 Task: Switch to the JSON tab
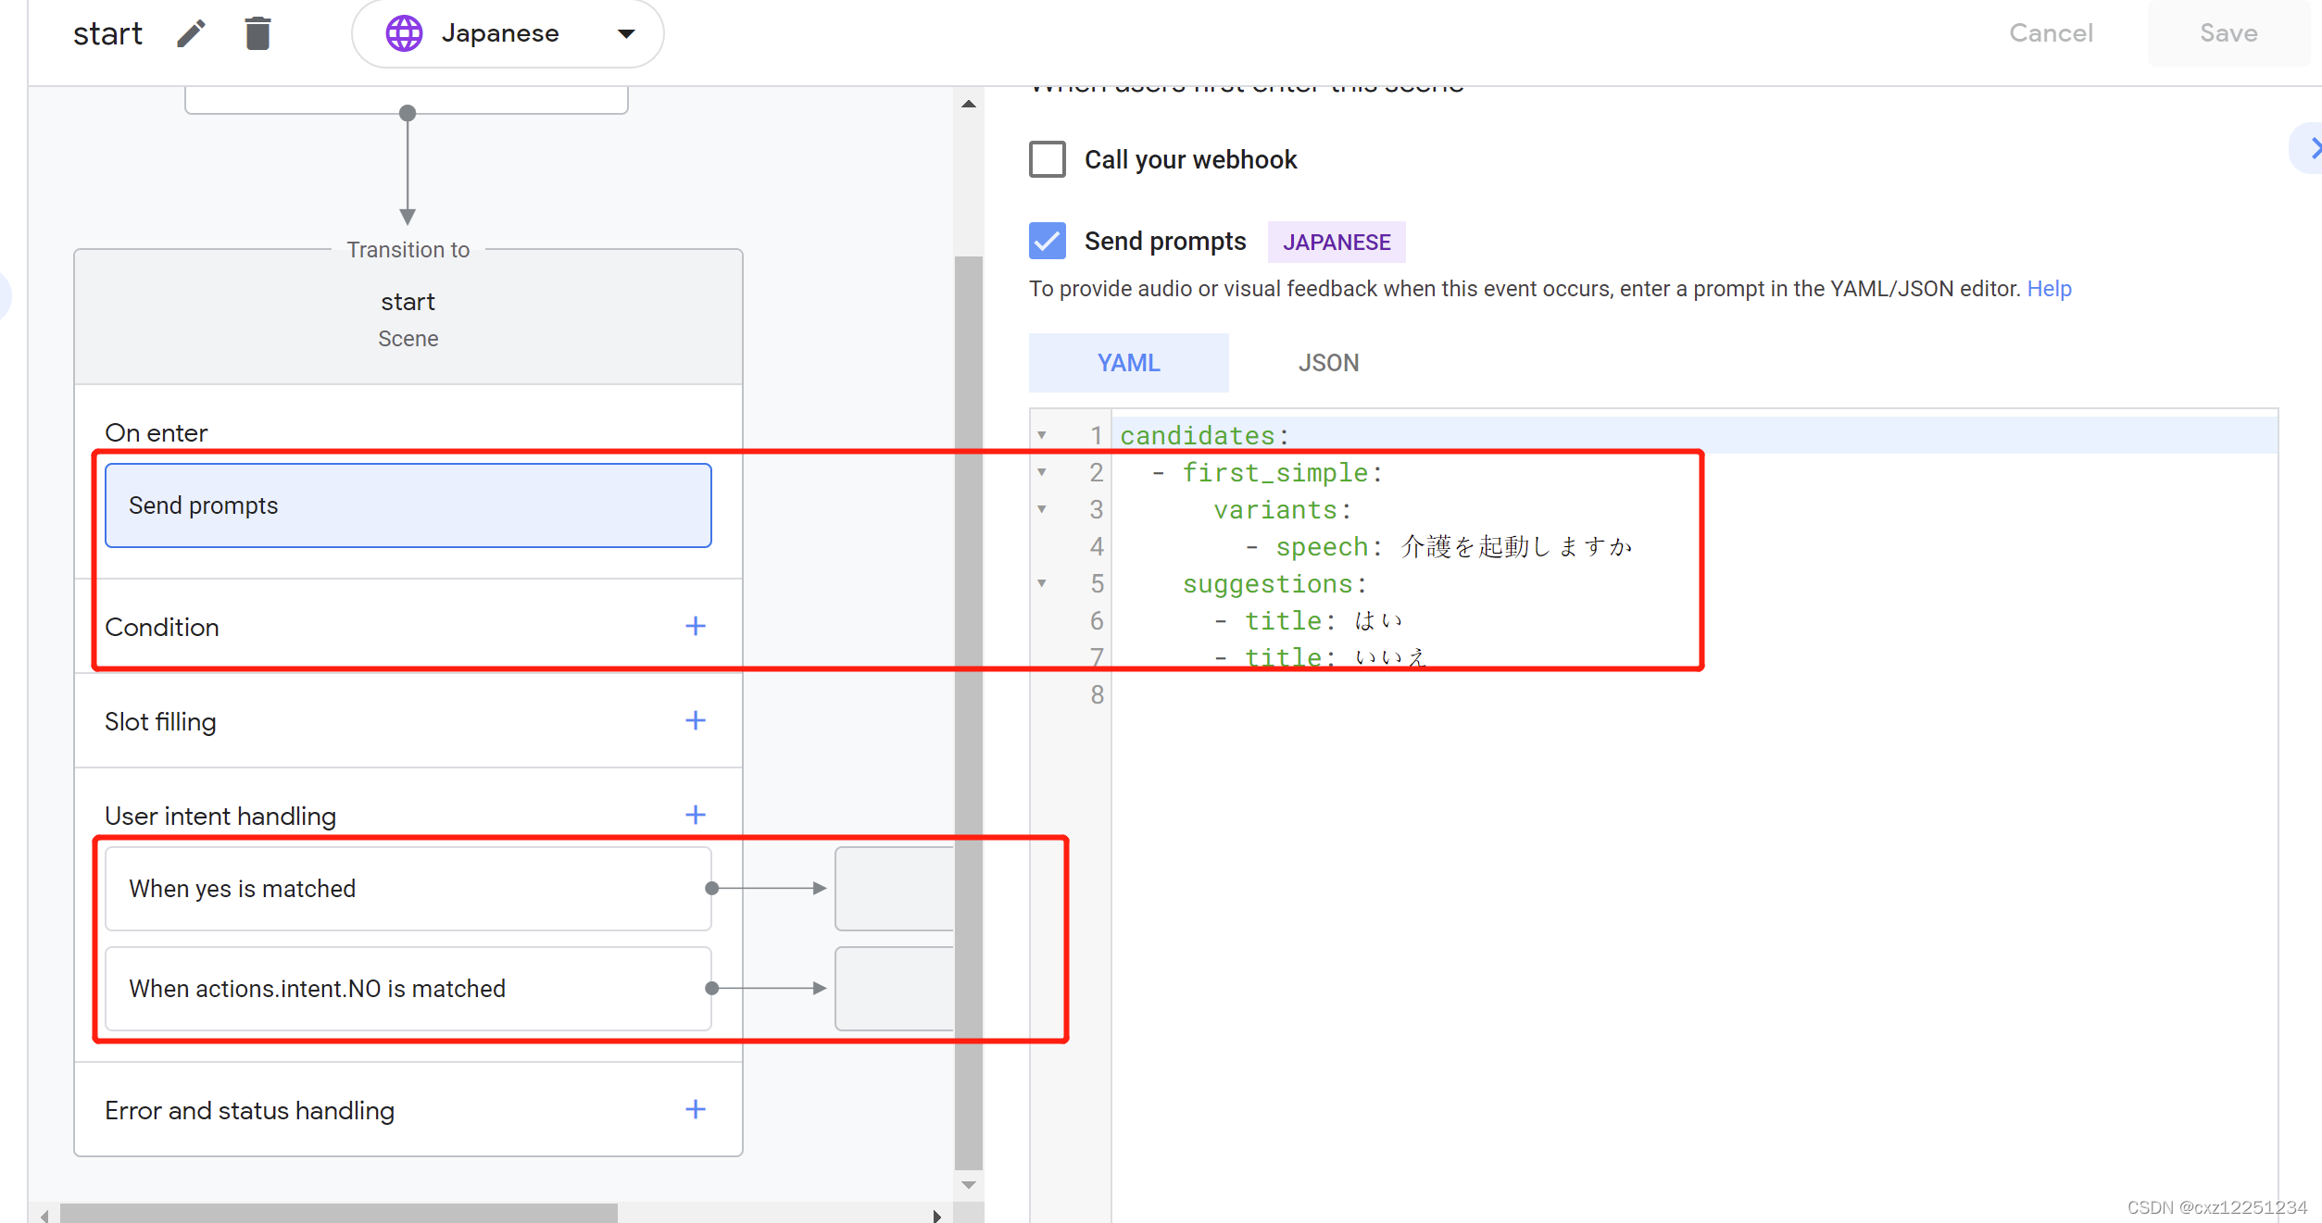click(x=1328, y=363)
